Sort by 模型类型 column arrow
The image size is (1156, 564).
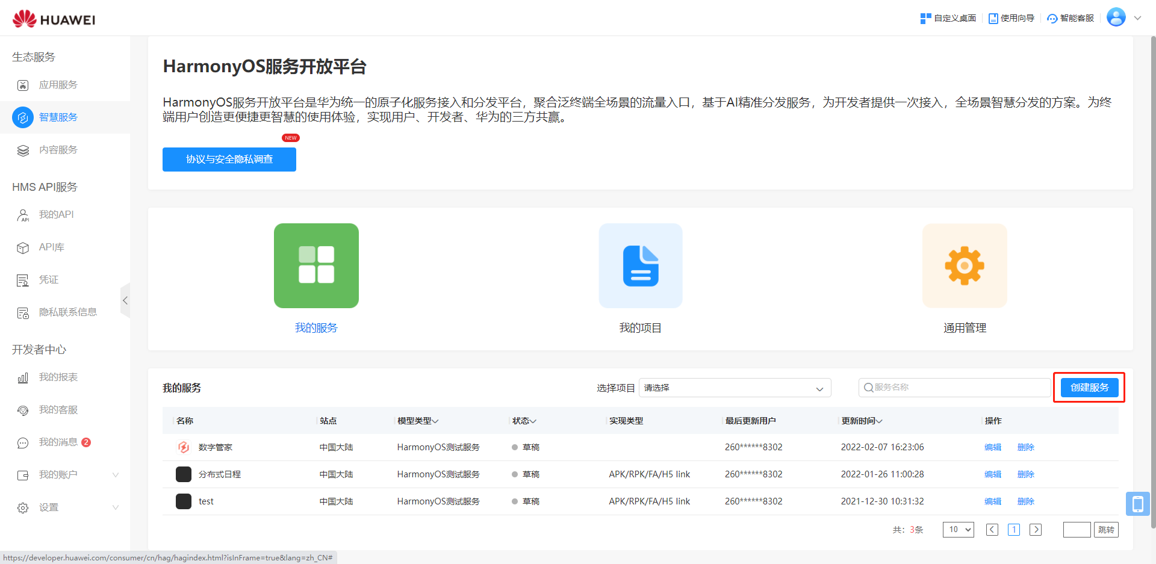[x=435, y=421]
